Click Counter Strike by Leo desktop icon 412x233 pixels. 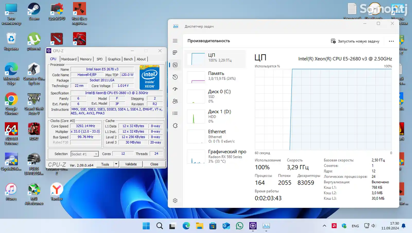pos(34,74)
